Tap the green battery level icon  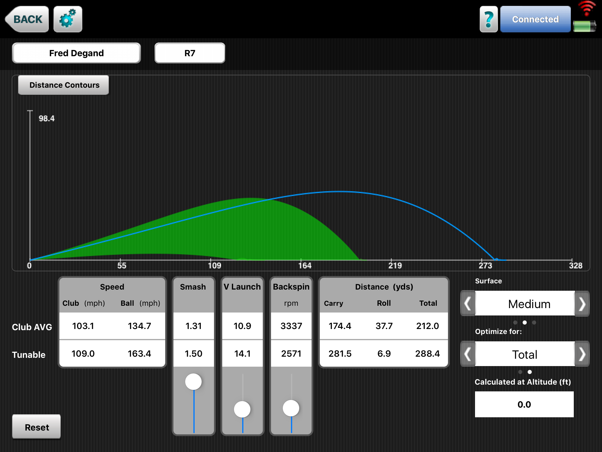click(584, 26)
